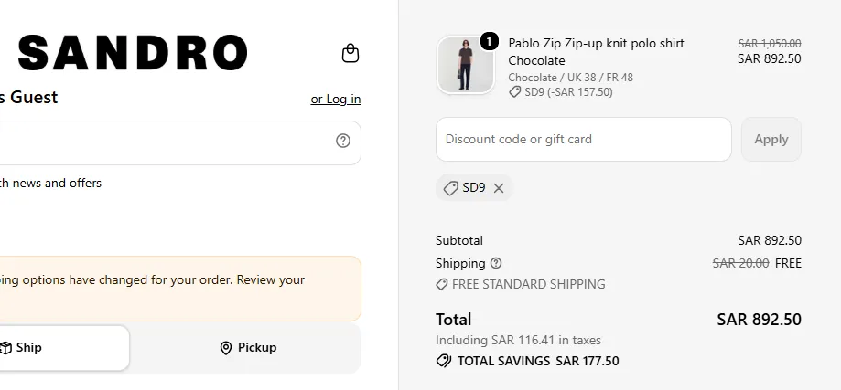Click the Free Standard Shipping tag icon
Screen dimensions: 841x390
[441, 284]
